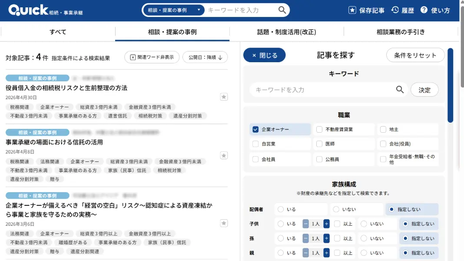Select いない for 配偶者
This screenshot has height=261, width=464.
(336, 209)
